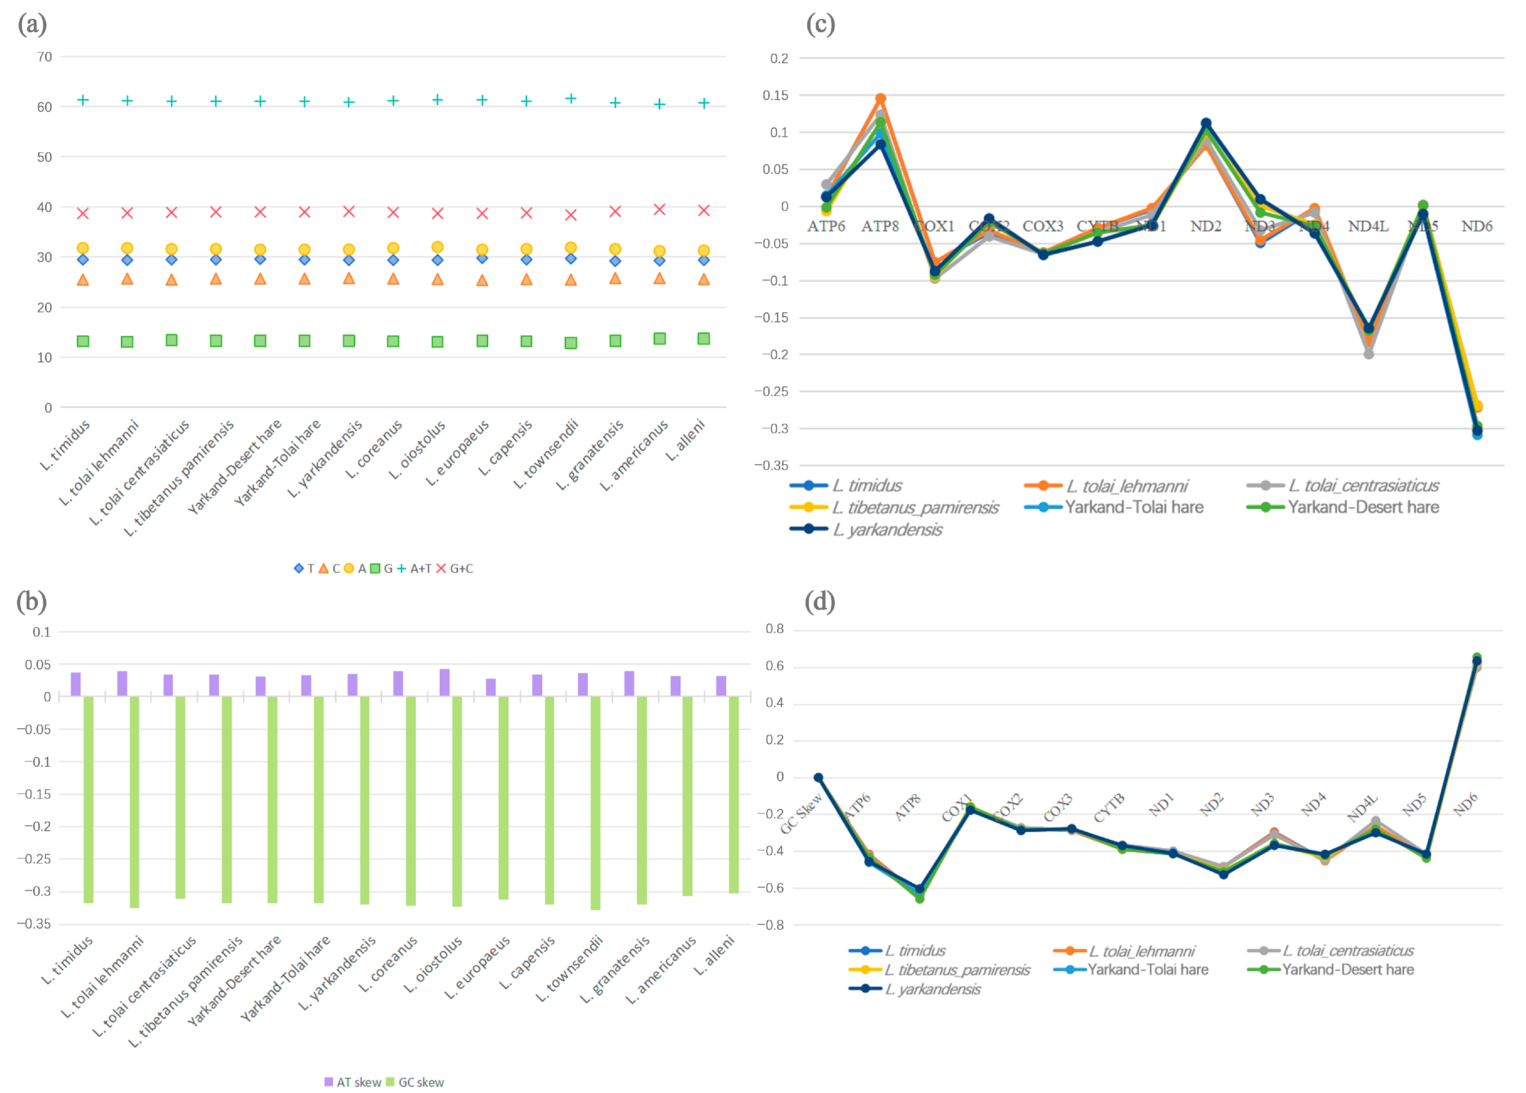Click Yarkand-Desert hare legend entry in panel (d)
The height and width of the screenshot is (1093, 1526).
click(x=1330, y=970)
